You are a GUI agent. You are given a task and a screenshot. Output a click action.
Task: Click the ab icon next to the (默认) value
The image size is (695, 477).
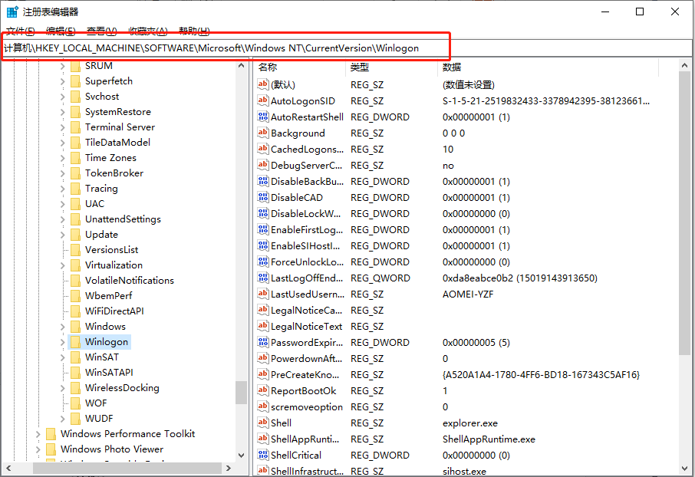point(263,84)
